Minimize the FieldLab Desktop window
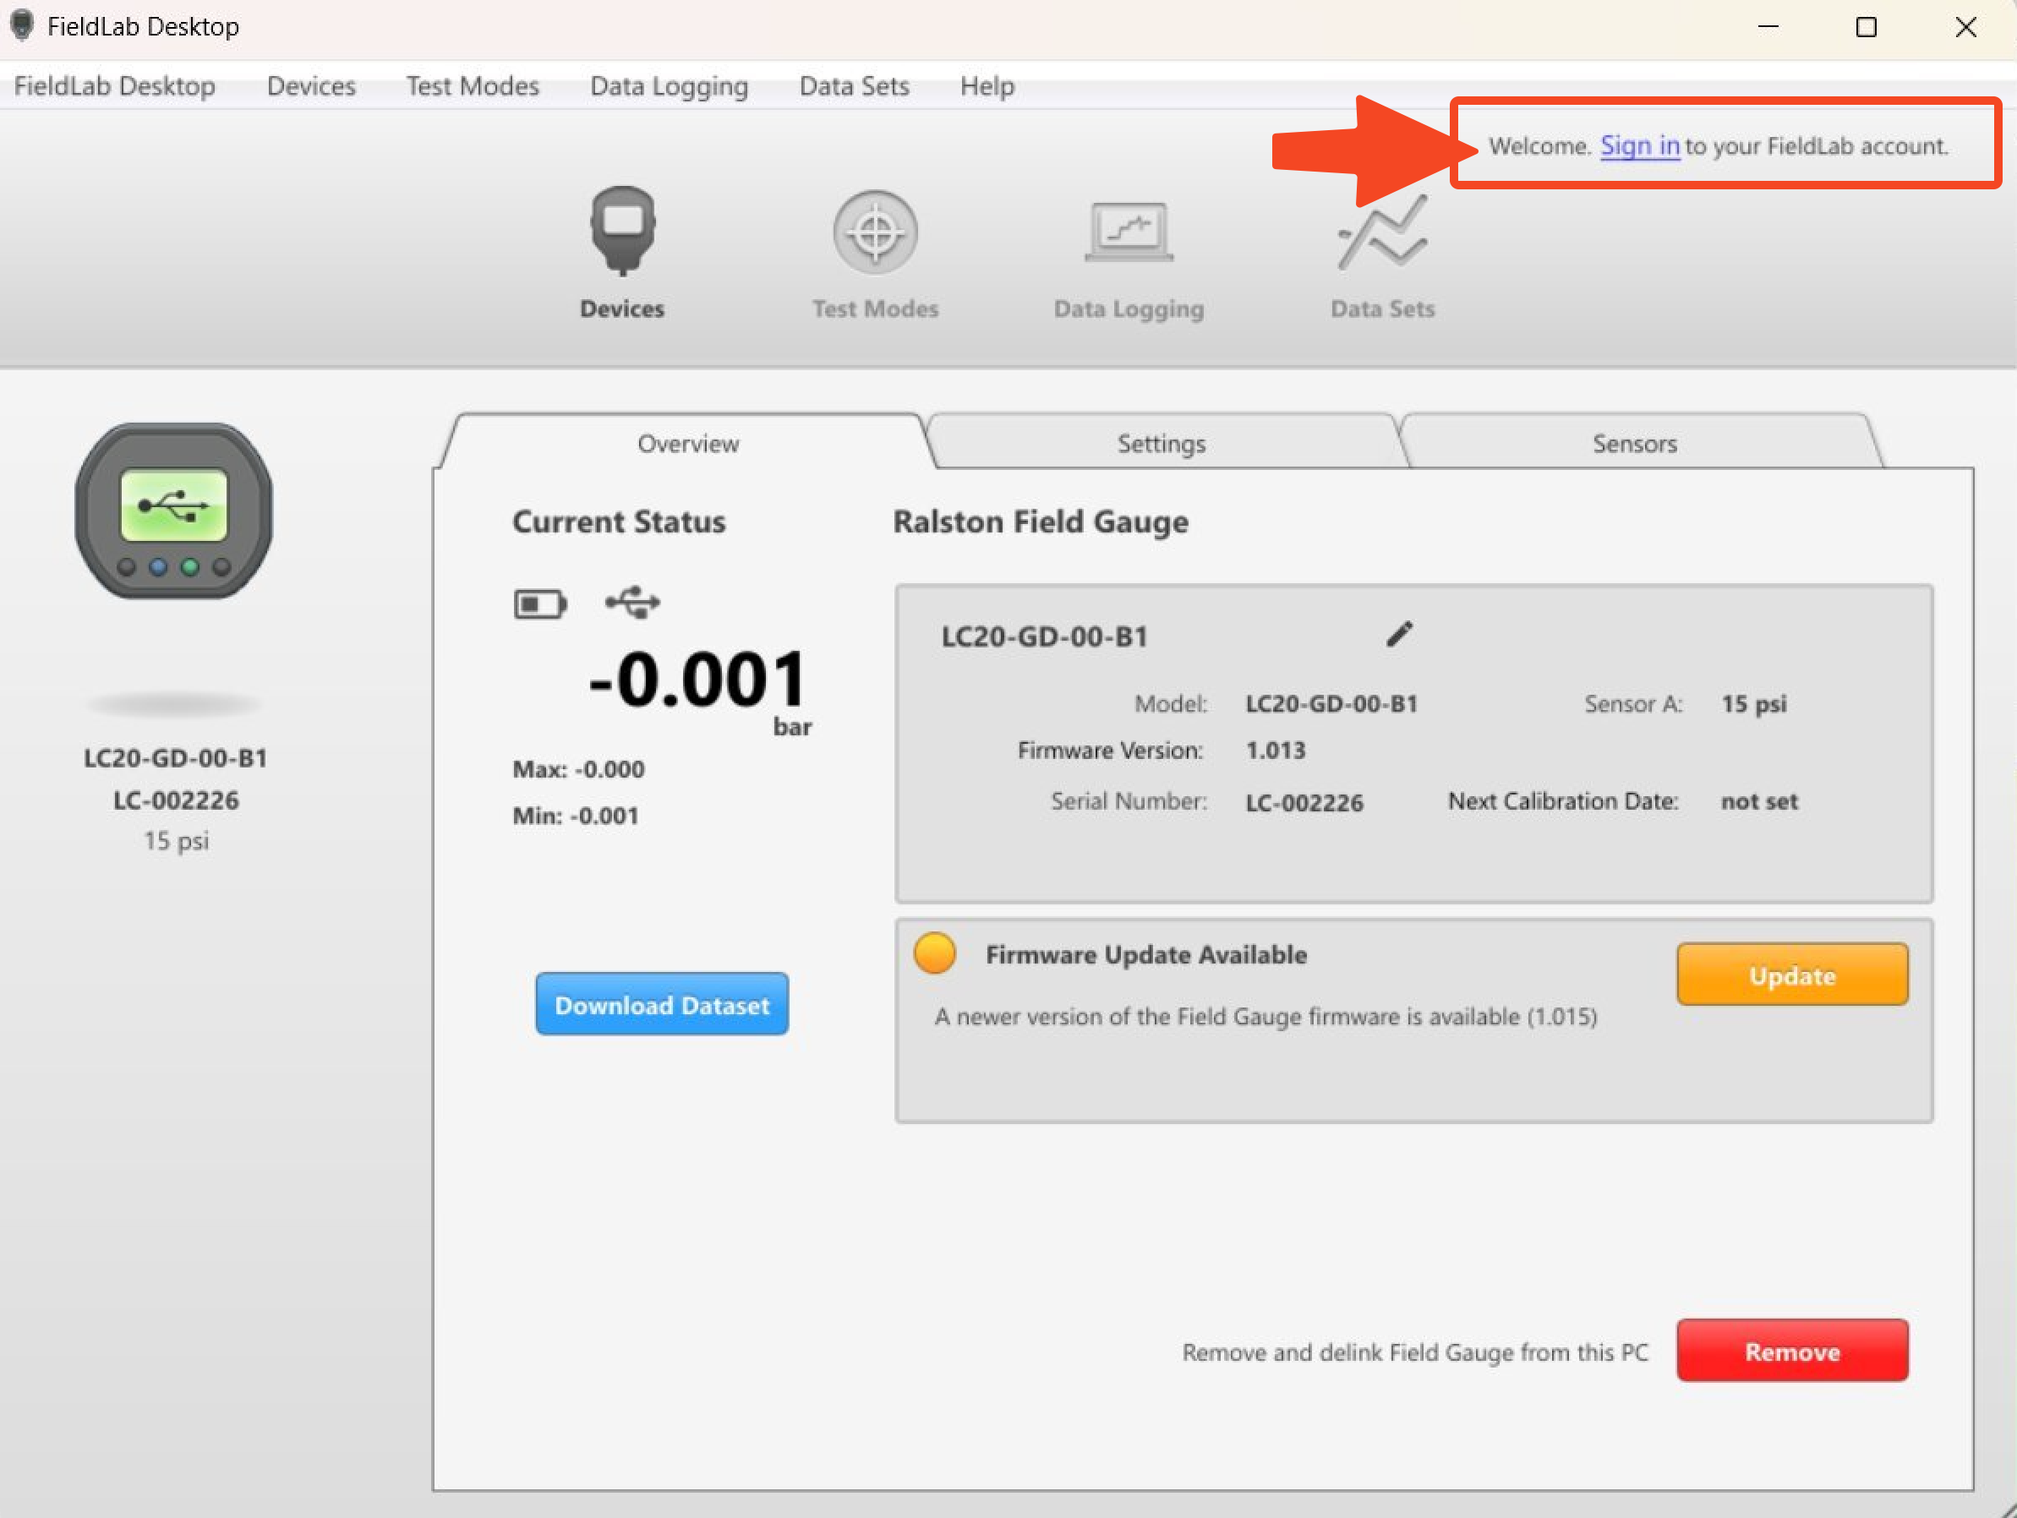 (x=1768, y=26)
